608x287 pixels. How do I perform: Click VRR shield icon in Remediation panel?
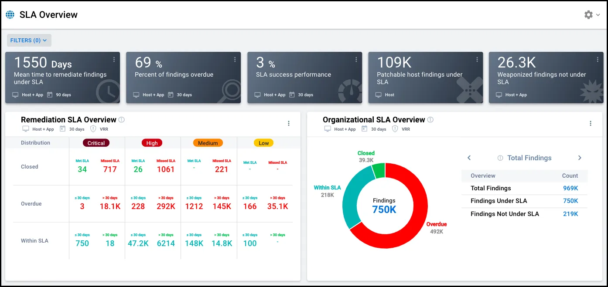[x=93, y=129]
